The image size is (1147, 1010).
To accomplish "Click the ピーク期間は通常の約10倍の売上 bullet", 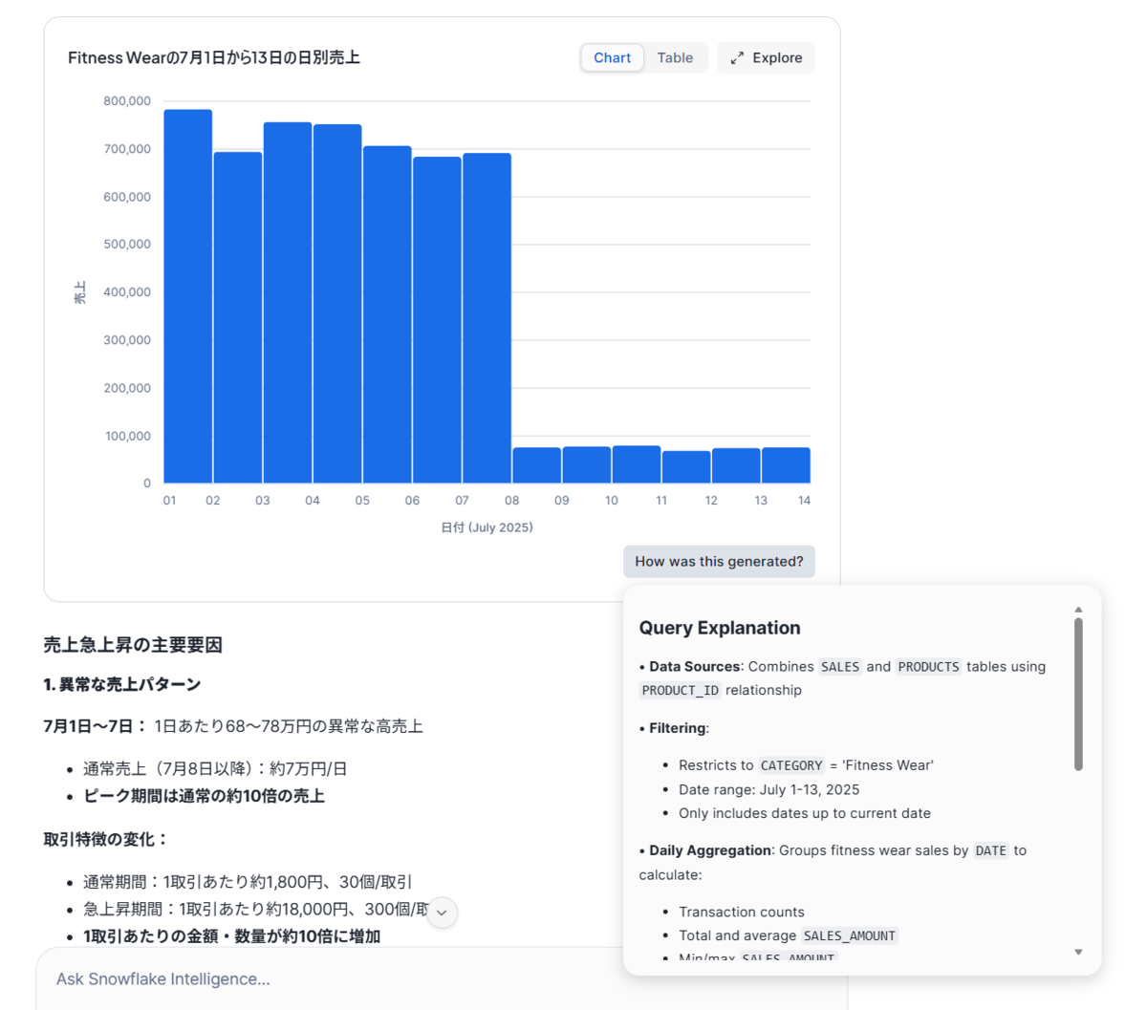I will pyautogui.click(x=205, y=796).
